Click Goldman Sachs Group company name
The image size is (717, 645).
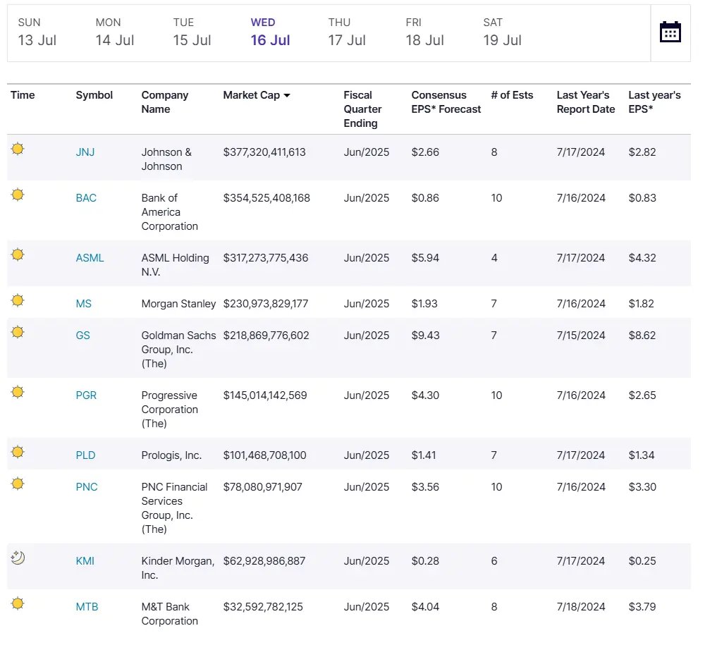(178, 349)
